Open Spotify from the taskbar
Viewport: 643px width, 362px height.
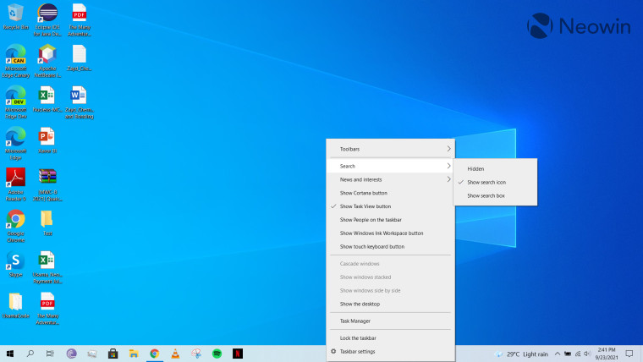217,354
